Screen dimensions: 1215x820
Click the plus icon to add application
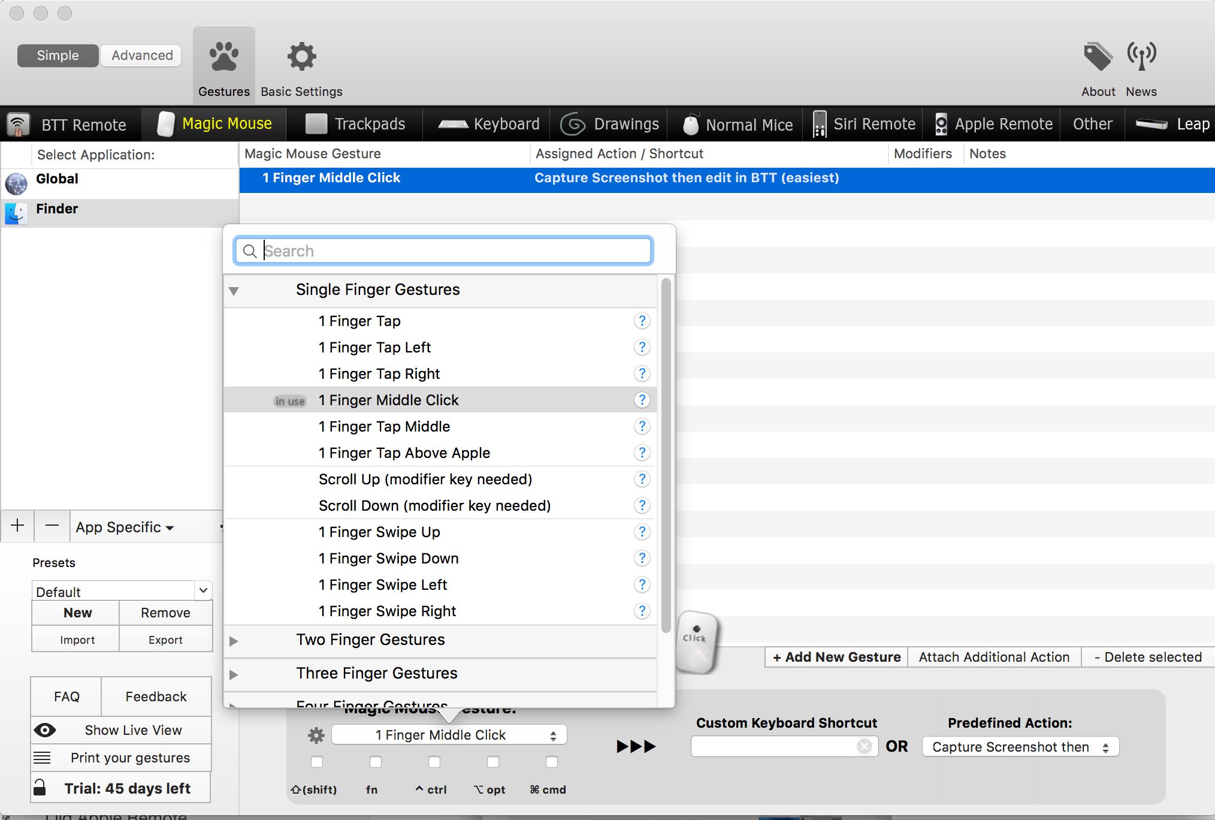click(x=17, y=526)
